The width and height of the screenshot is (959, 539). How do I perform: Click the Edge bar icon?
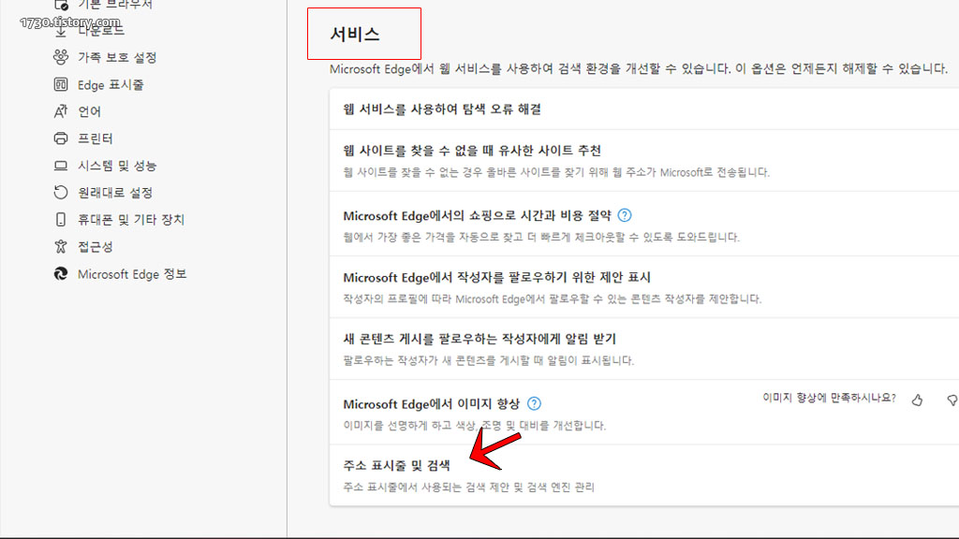point(61,84)
